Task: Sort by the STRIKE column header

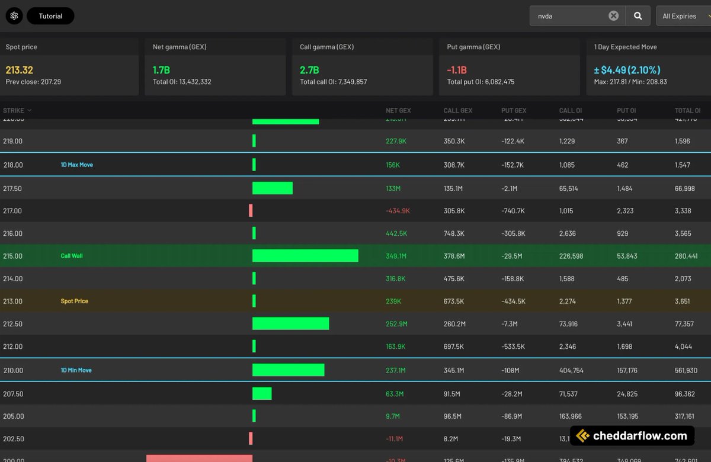Action: coord(17,110)
